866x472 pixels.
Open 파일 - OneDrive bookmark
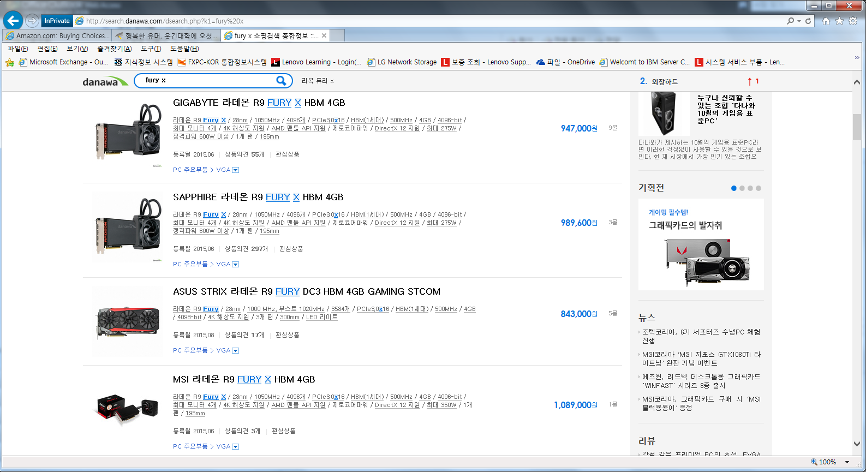(x=566, y=62)
